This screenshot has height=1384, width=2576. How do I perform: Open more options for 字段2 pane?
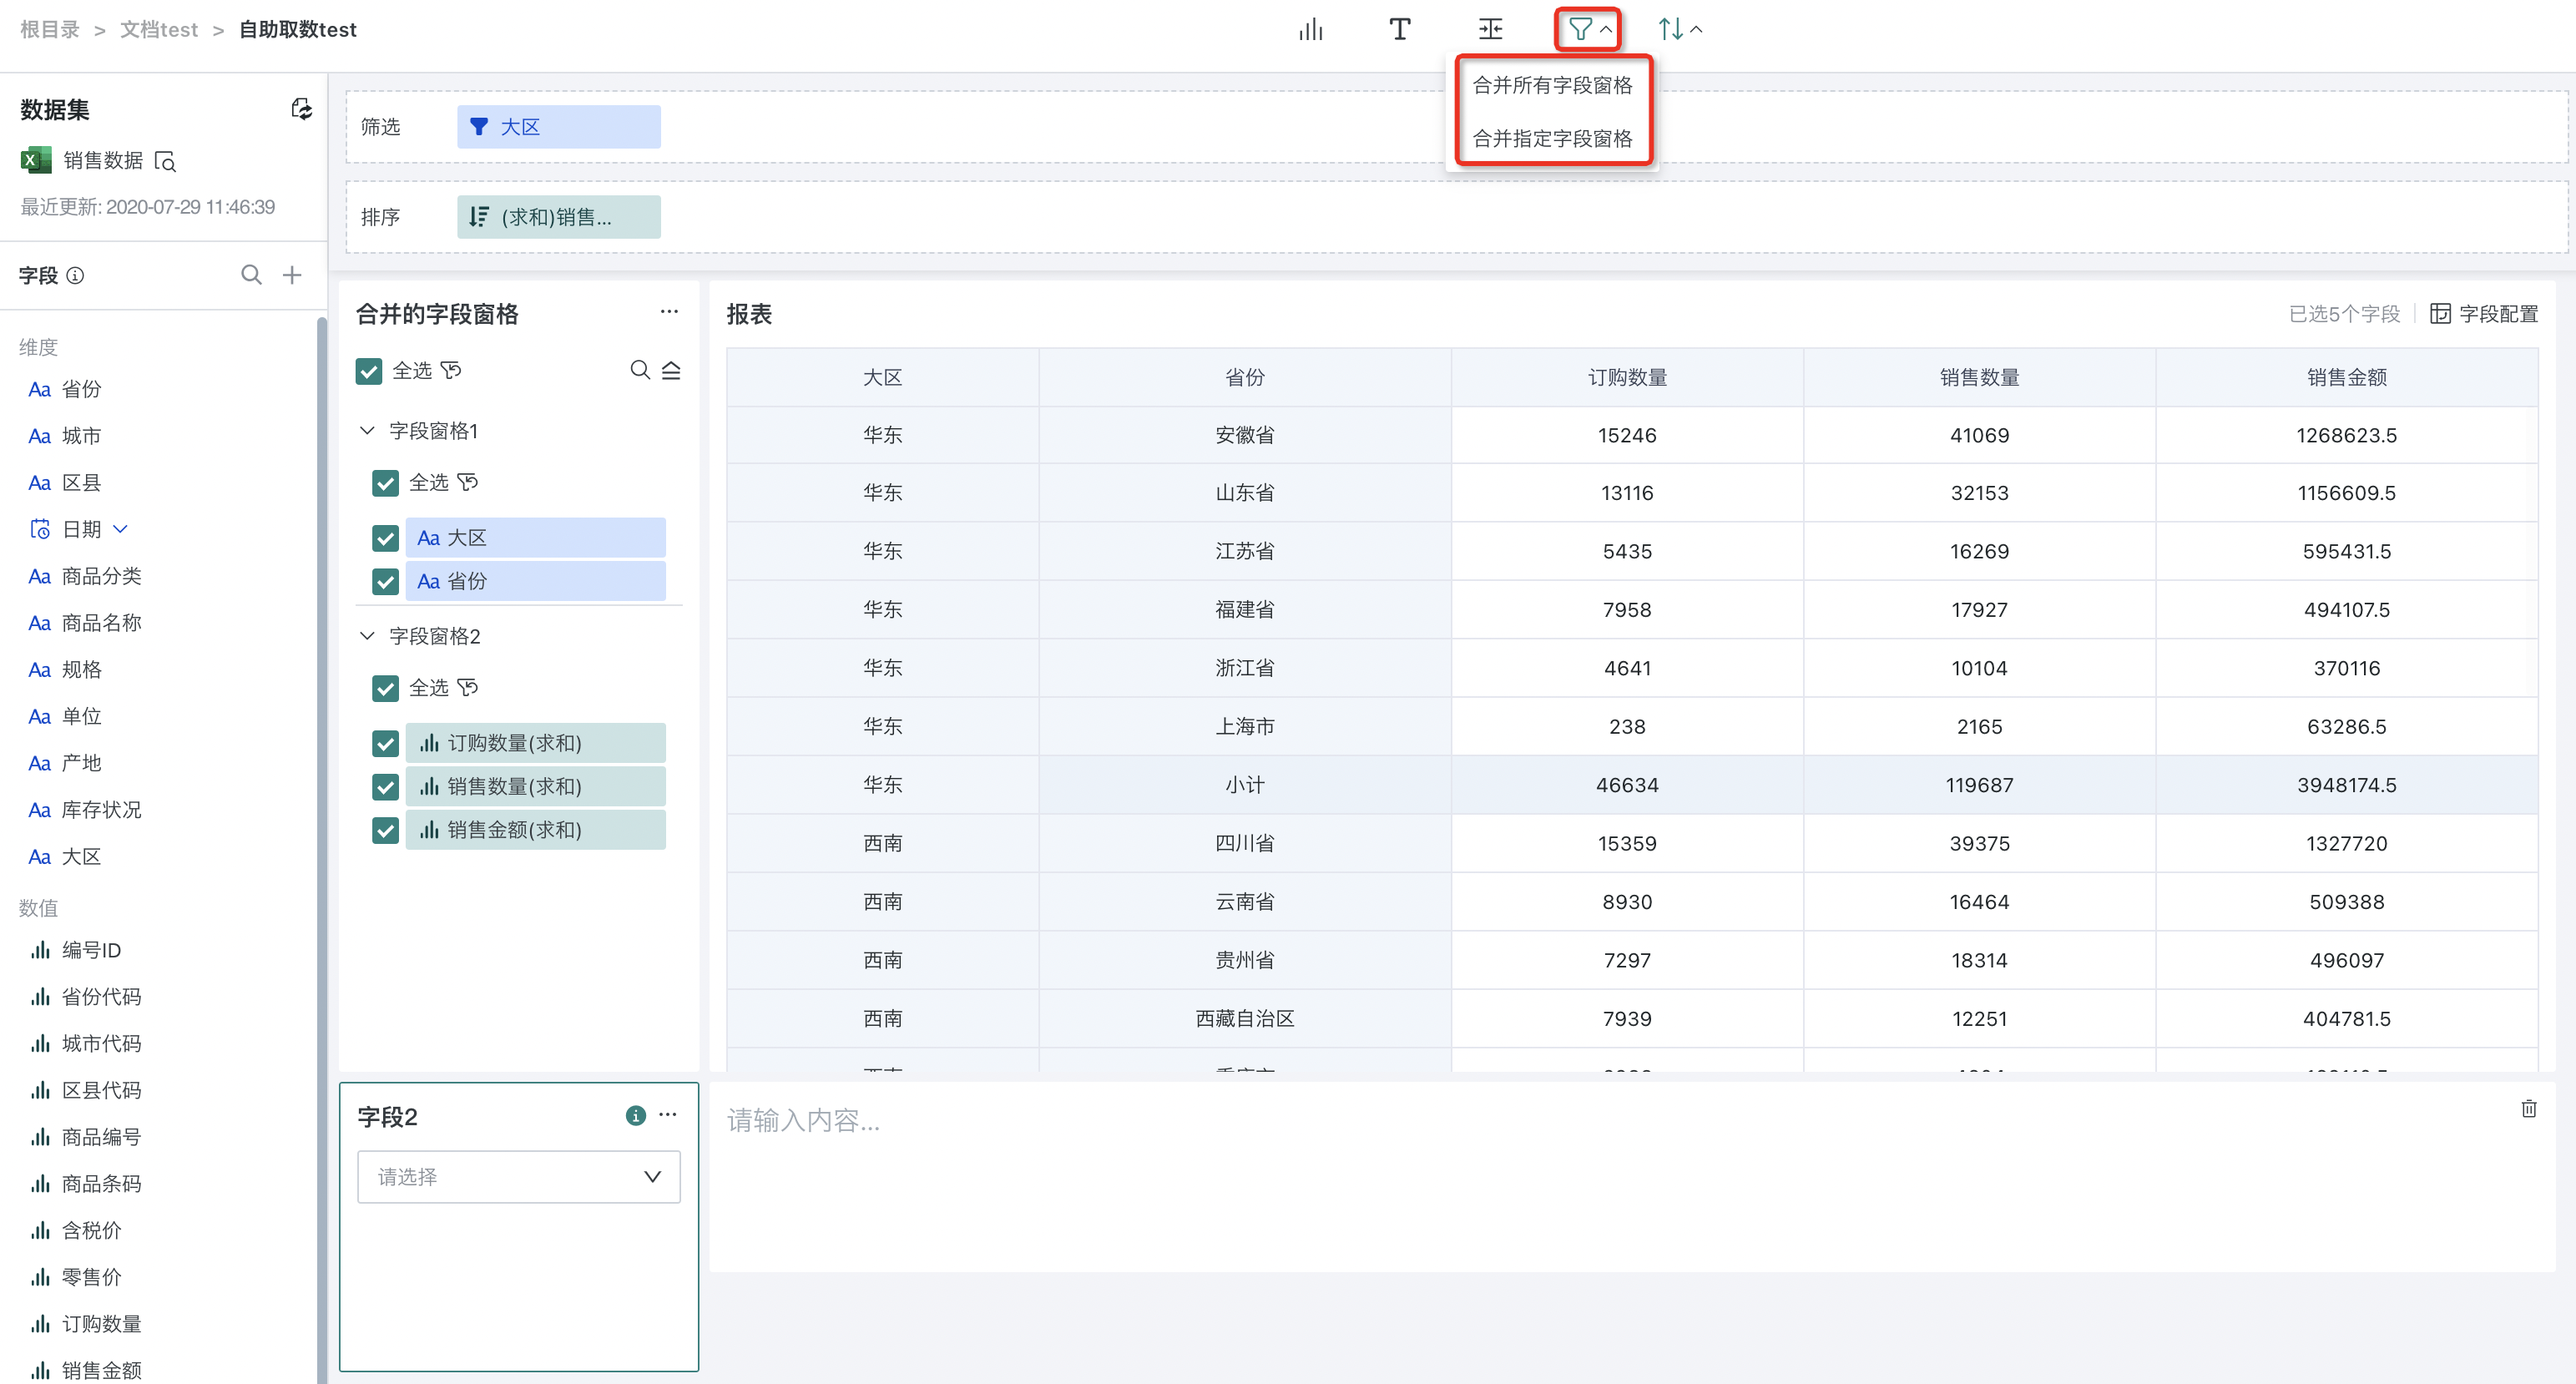[668, 1115]
